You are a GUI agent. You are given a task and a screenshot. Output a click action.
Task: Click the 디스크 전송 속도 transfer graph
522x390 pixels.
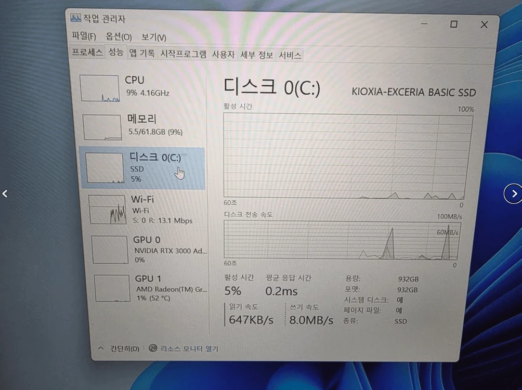pos(342,240)
